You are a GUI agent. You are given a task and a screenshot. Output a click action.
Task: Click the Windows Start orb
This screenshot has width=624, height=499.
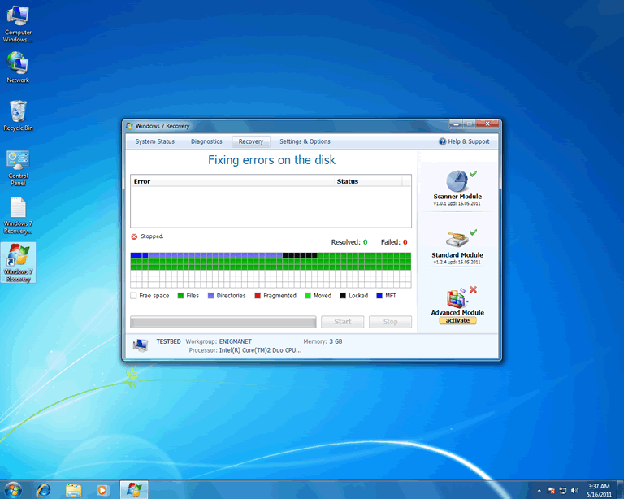[x=14, y=488]
